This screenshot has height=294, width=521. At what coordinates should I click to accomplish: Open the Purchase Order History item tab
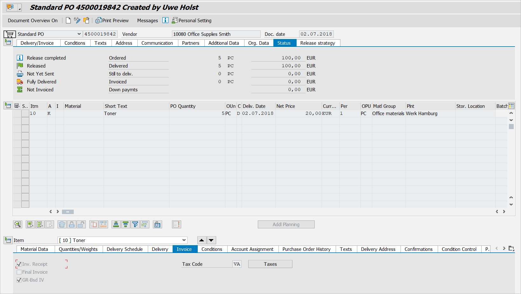[x=306, y=249]
